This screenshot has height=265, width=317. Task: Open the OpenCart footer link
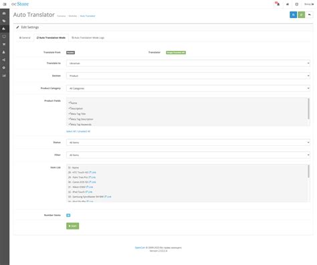pyautogui.click(x=140, y=248)
